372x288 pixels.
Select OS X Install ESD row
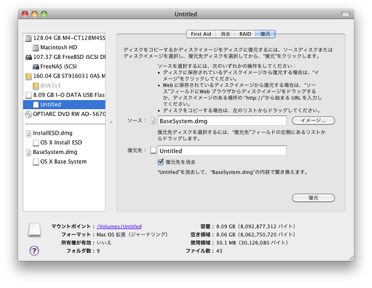(x=64, y=143)
